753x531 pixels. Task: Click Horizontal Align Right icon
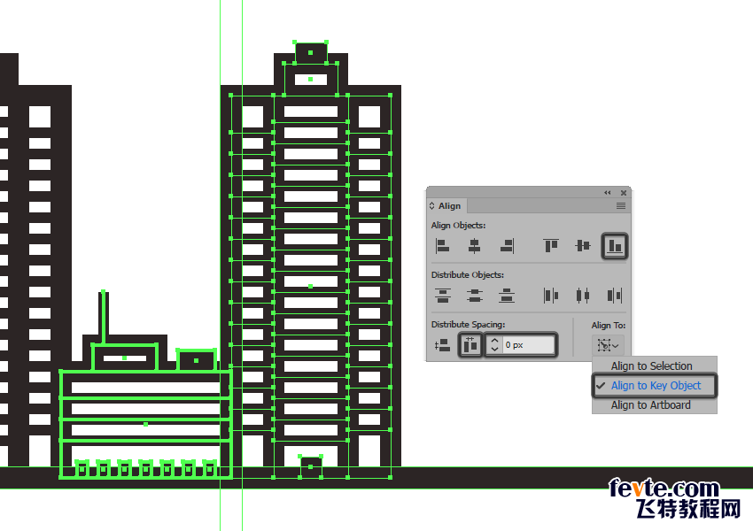507,245
